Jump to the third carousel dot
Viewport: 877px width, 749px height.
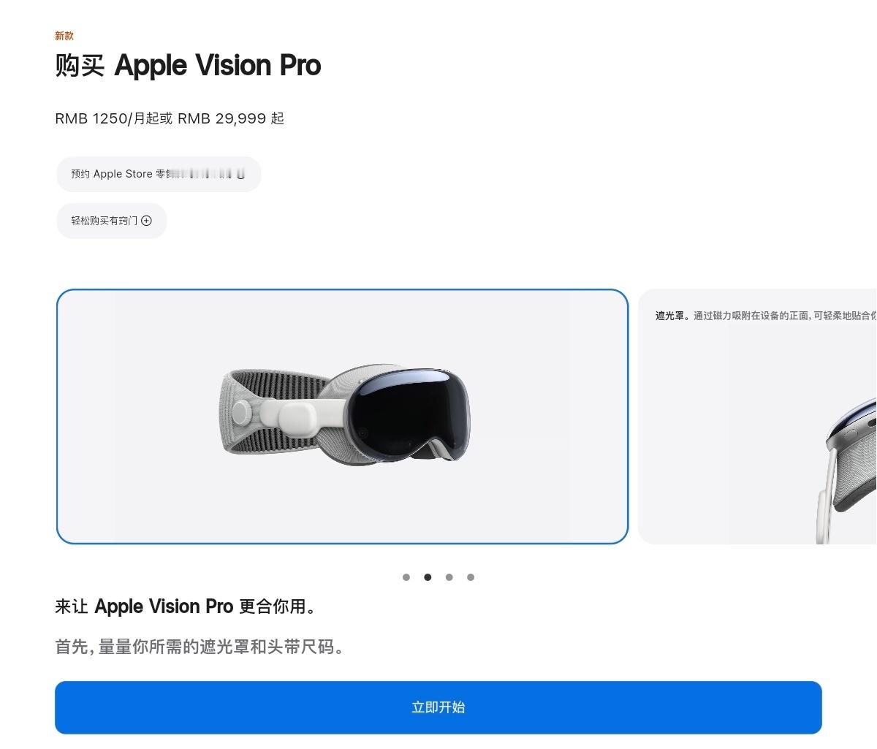449,577
